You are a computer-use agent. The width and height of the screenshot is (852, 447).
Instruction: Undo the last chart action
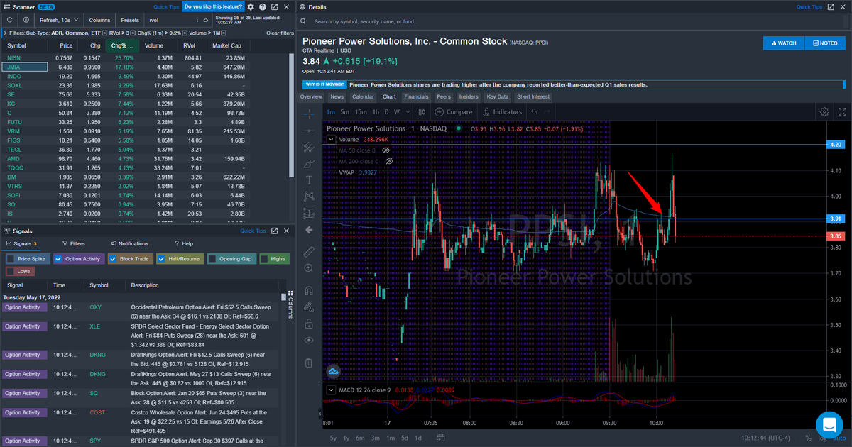[534, 111]
